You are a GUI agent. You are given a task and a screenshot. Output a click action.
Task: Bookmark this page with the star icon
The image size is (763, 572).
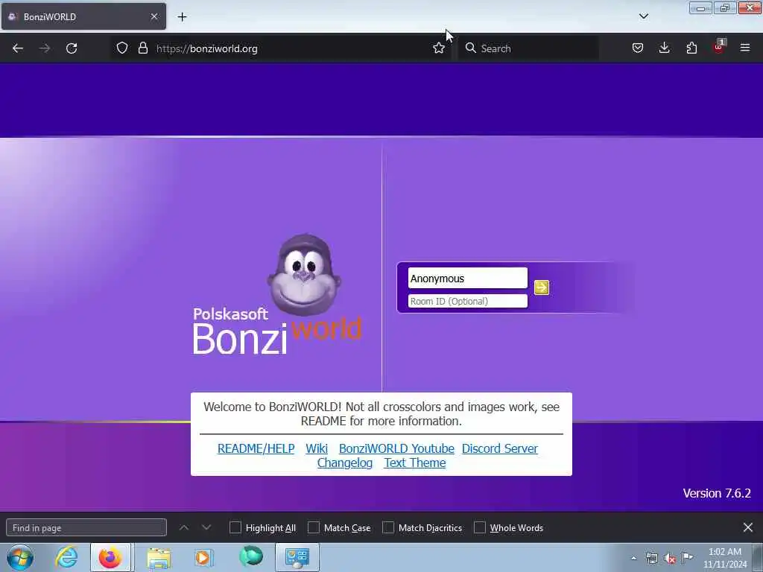(438, 48)
